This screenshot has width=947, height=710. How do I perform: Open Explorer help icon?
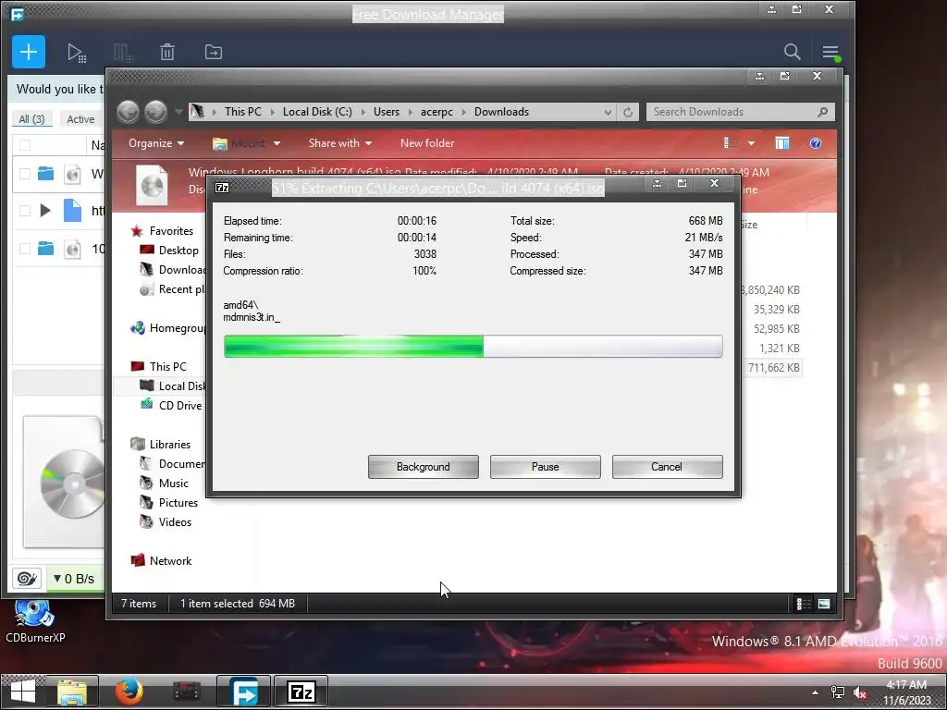816,143
